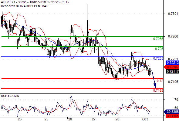Click the red 0.72 support label

(160, 81)
